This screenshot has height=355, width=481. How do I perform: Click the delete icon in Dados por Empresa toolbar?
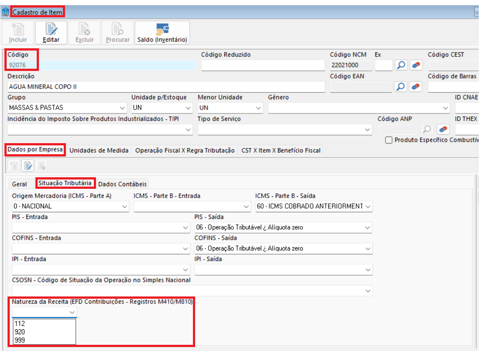coord(42,166)
